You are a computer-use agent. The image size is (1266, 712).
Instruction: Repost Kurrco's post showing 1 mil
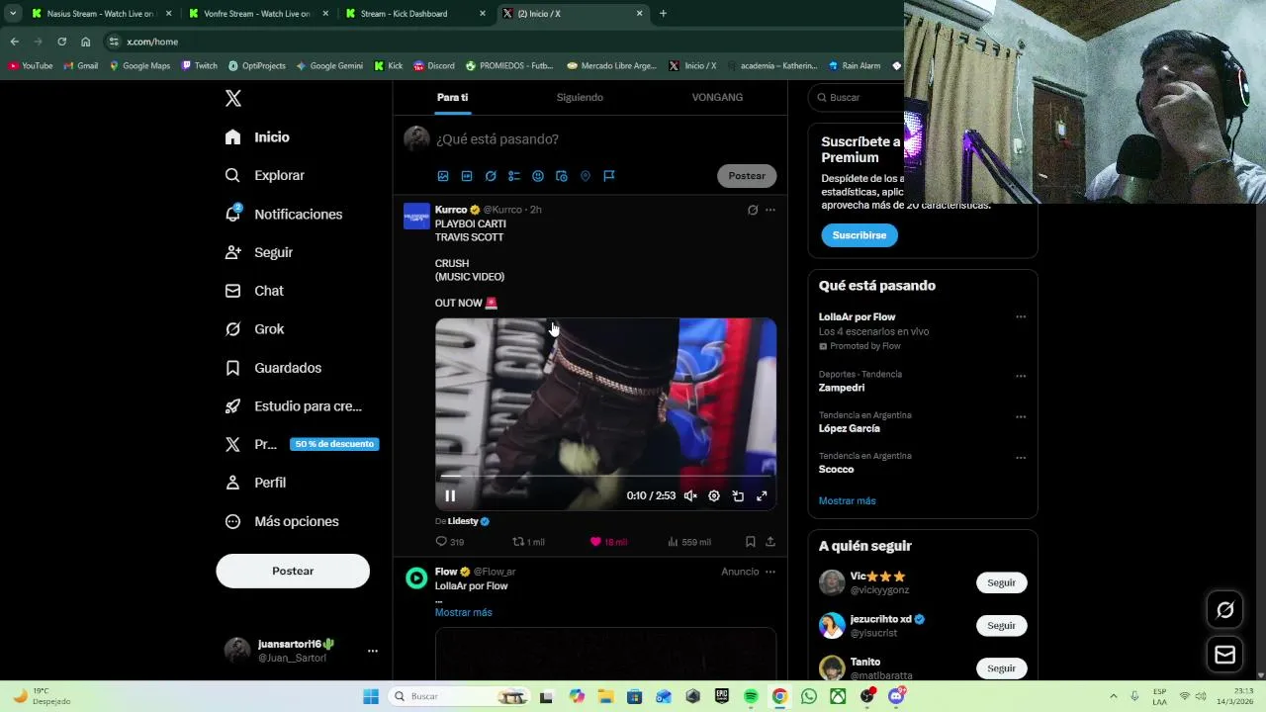click(528, 542)
